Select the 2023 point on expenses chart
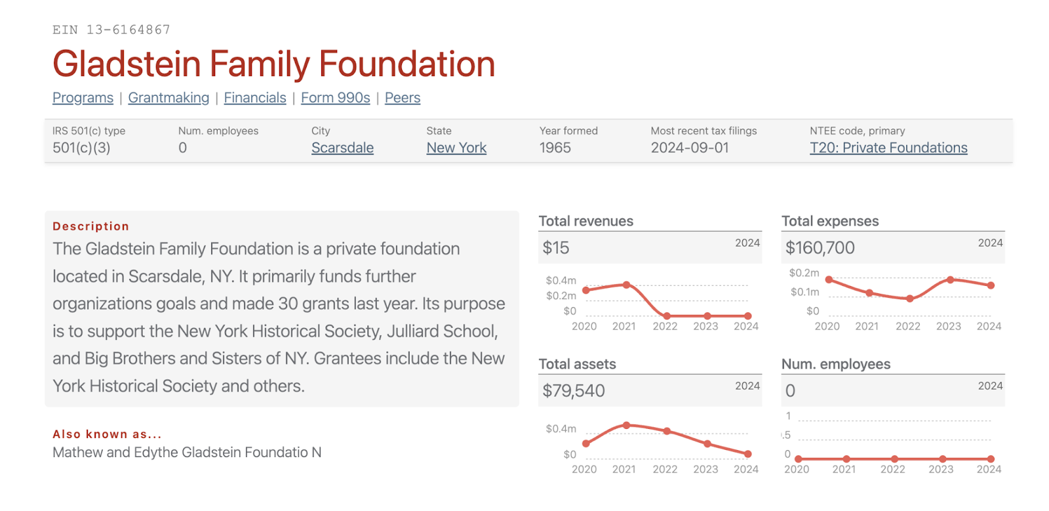Image resolution: width=1049 pixels, height=511 pixels. 950,280
